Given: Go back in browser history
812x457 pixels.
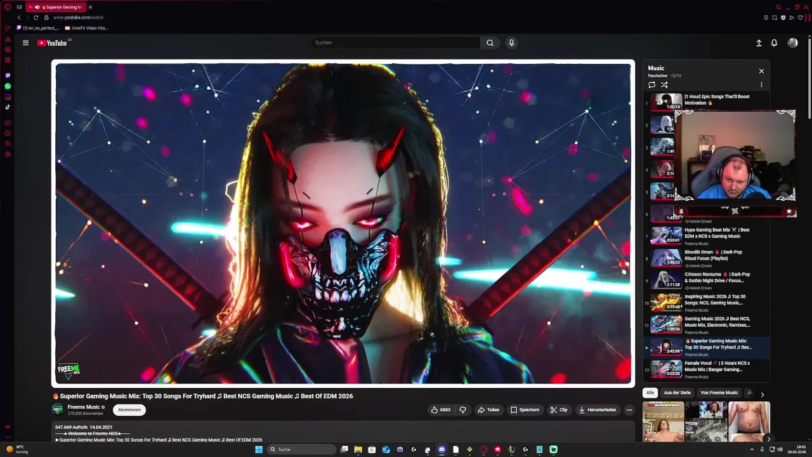Looking at the screenshot, I should [19, 18].
